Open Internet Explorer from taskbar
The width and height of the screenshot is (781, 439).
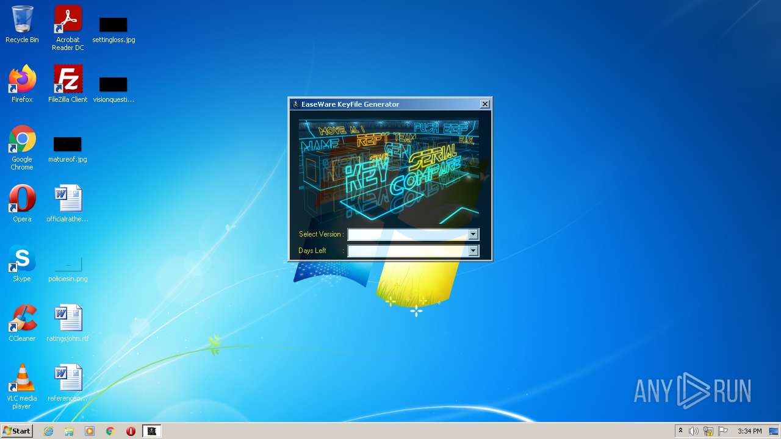(48, 431)
